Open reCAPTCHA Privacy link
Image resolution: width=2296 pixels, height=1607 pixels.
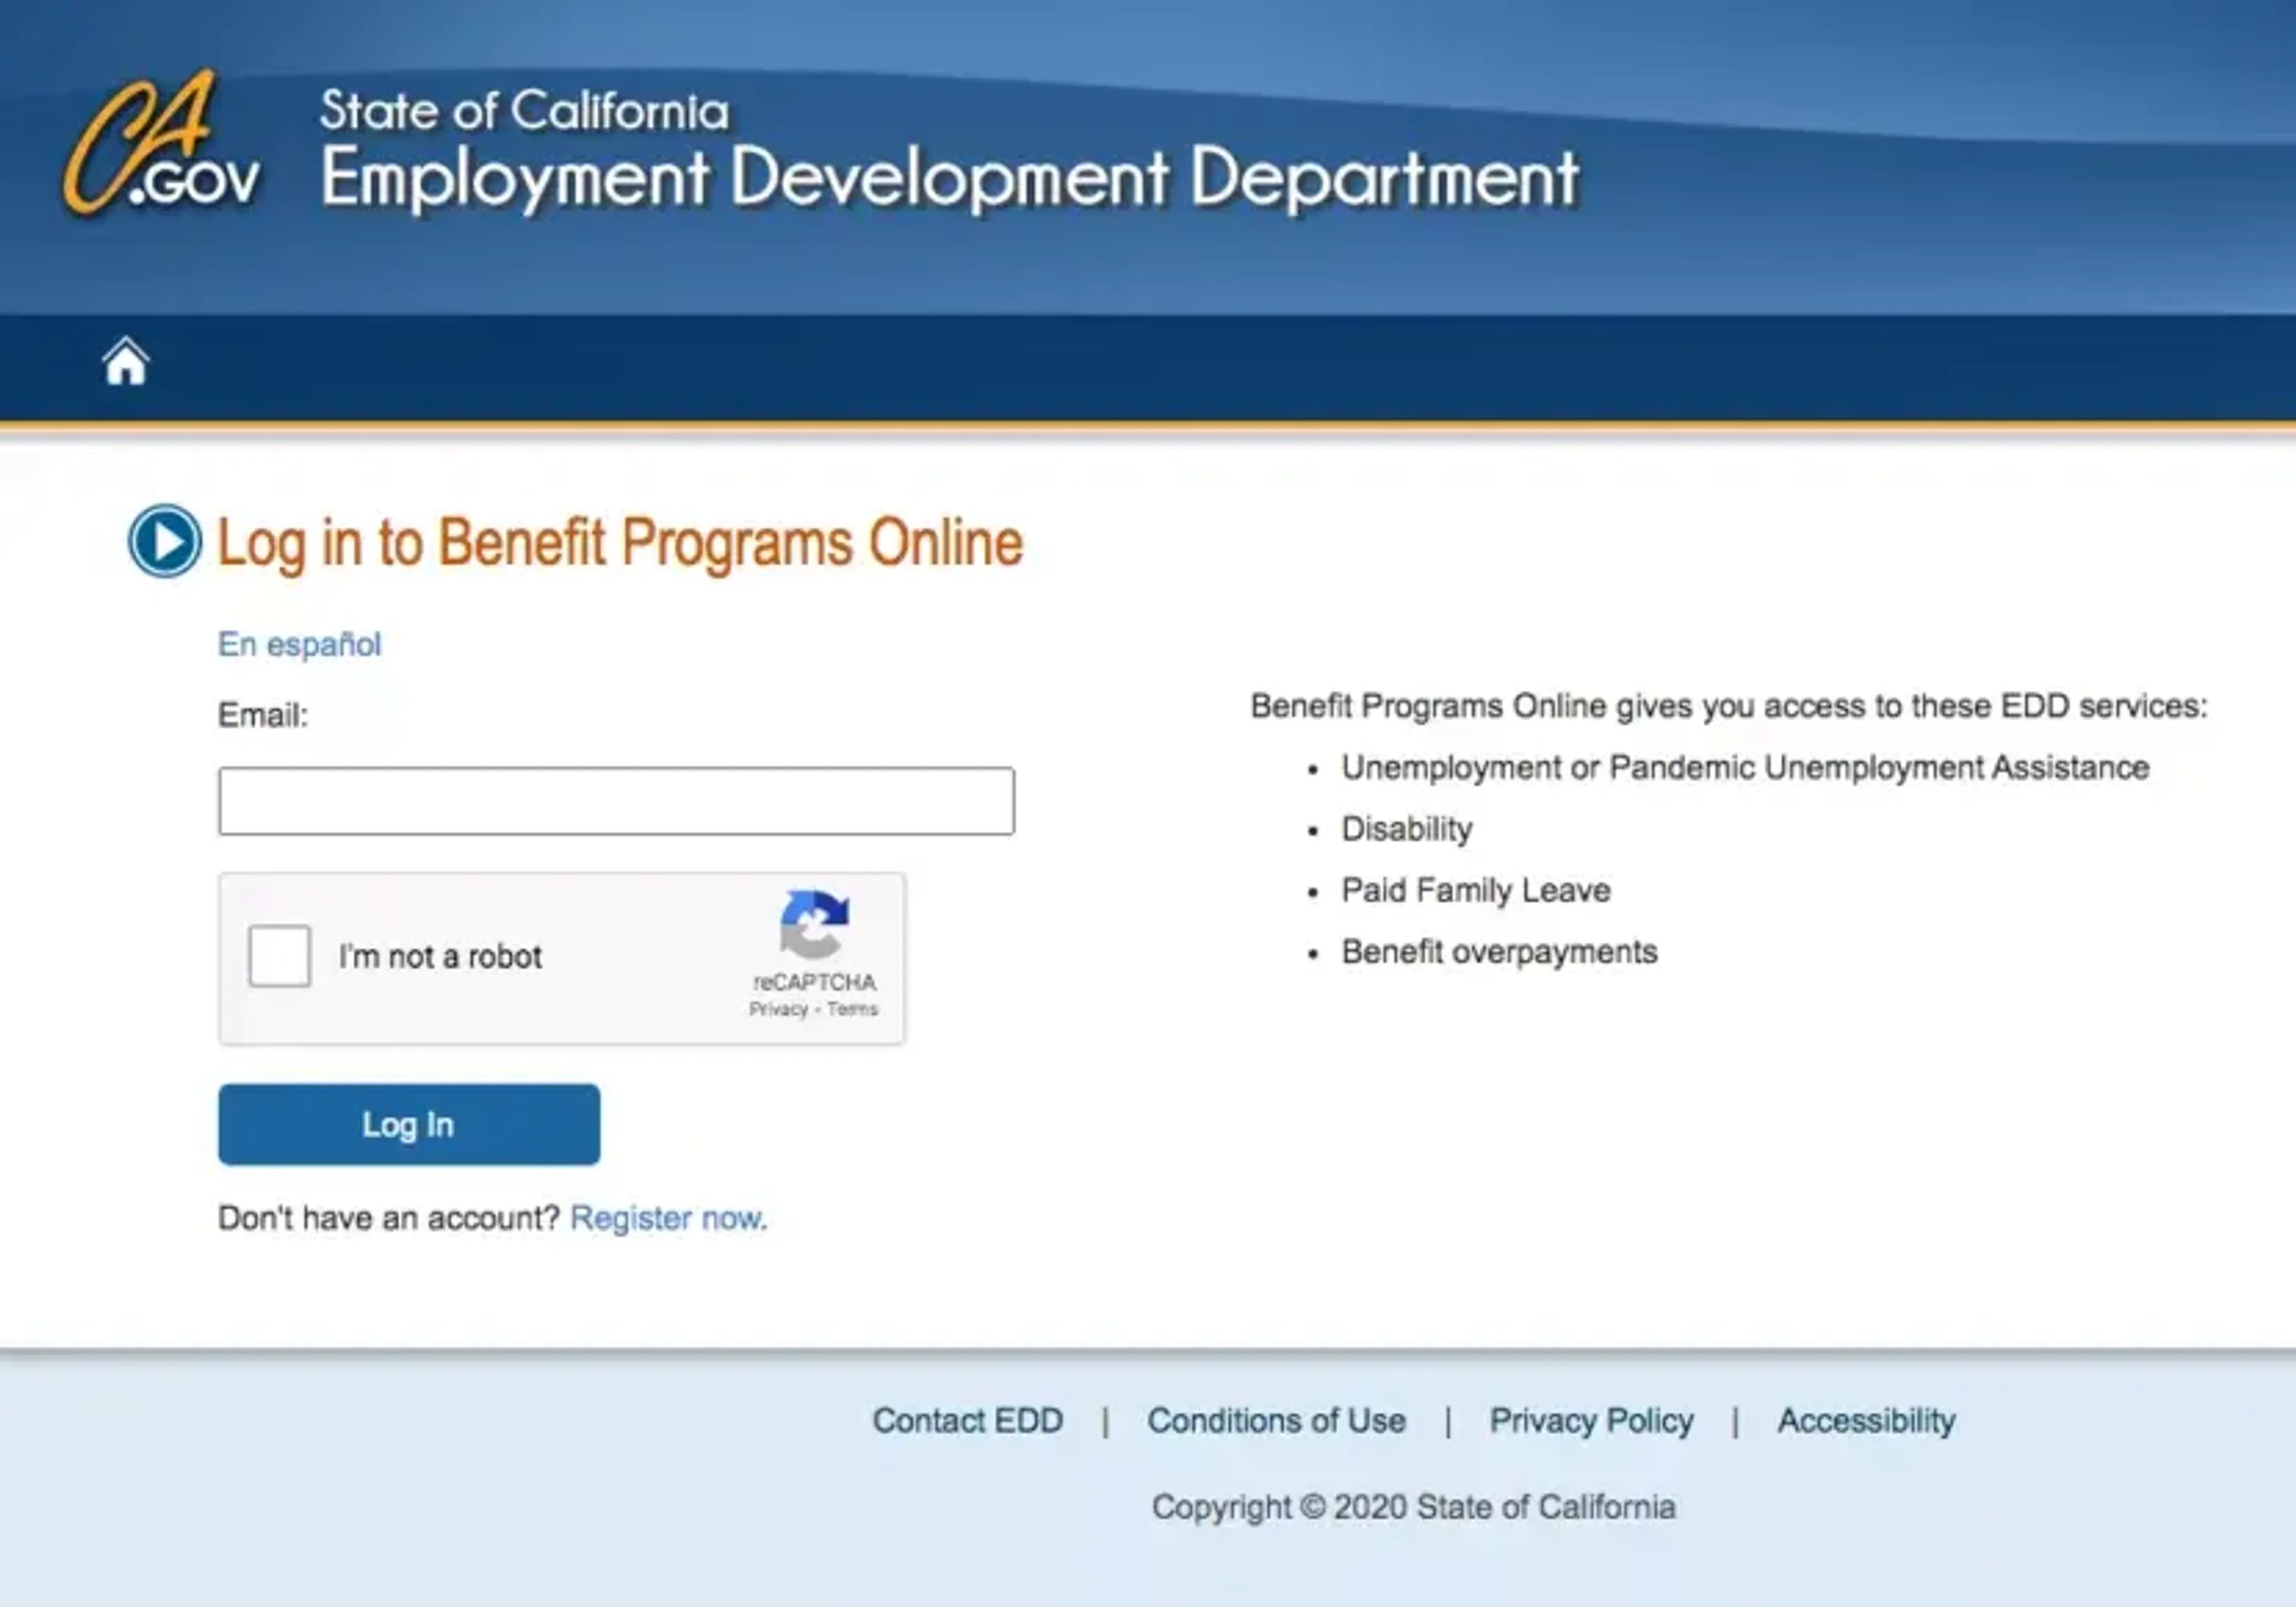pyautogui.click(x=778, y=1009)
